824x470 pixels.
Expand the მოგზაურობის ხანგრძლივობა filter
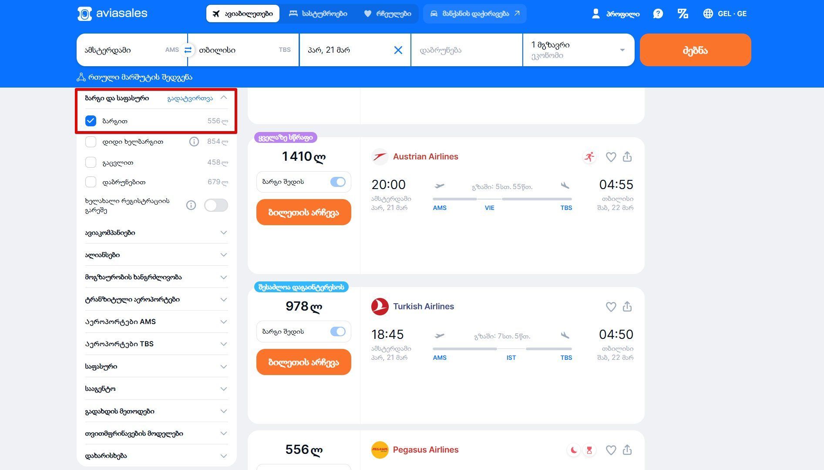point(156,277)
